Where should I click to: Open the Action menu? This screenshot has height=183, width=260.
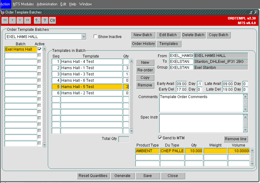tap(5, 4)
